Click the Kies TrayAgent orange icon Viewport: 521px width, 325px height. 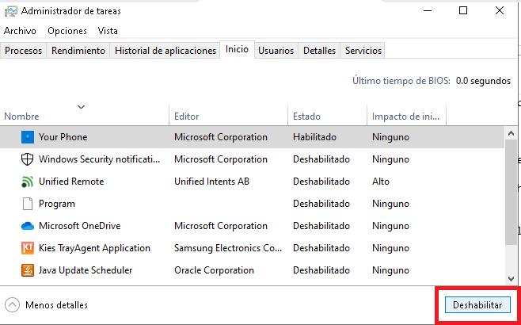28,248
